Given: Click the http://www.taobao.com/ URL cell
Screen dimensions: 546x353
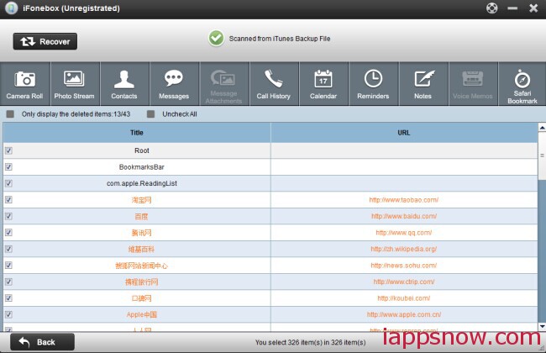Looking at the screenshot, I should click(404, 200).
